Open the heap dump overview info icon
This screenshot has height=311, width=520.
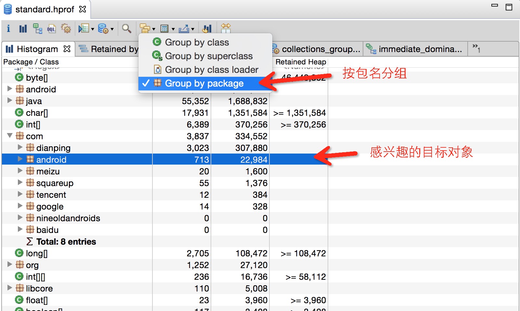(8, 29)
